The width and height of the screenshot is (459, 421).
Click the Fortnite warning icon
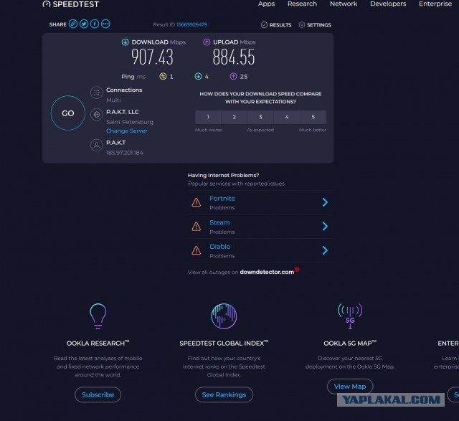click(196, 202)
